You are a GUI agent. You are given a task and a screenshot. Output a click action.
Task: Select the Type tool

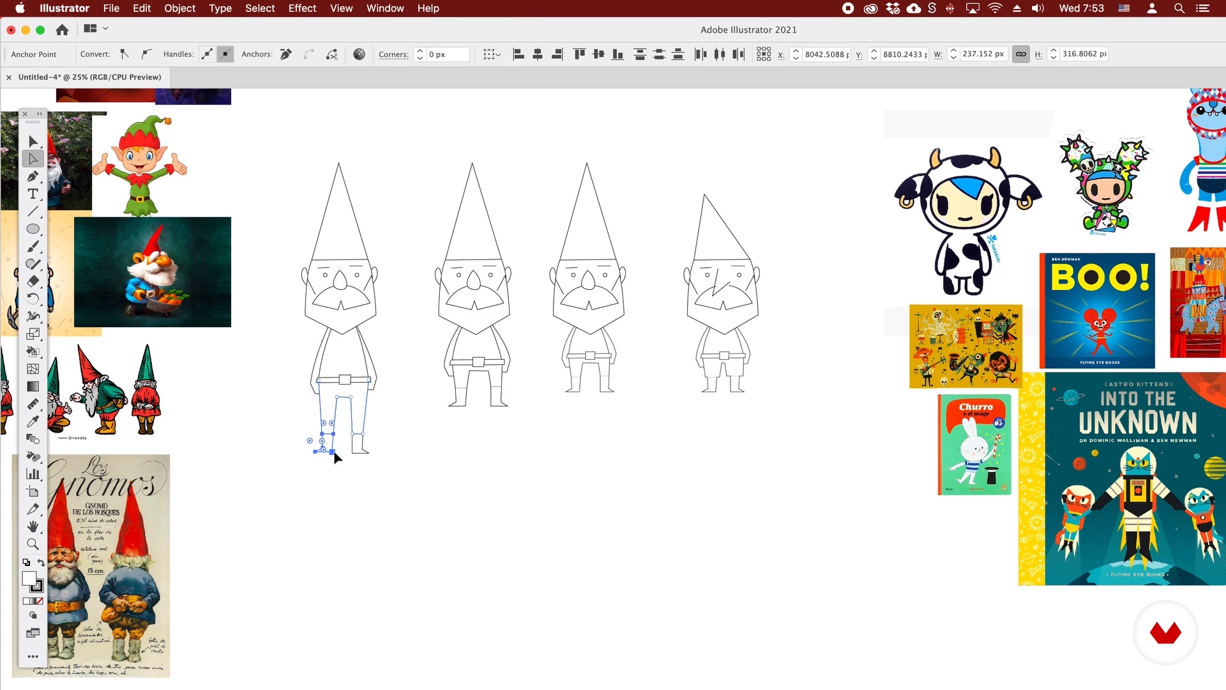click(x=33, y=194)
